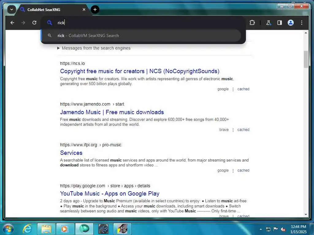Open the clock showing 12:44 PM
Image resolution: width=314 pixels, height=235 pixels.
298,229
